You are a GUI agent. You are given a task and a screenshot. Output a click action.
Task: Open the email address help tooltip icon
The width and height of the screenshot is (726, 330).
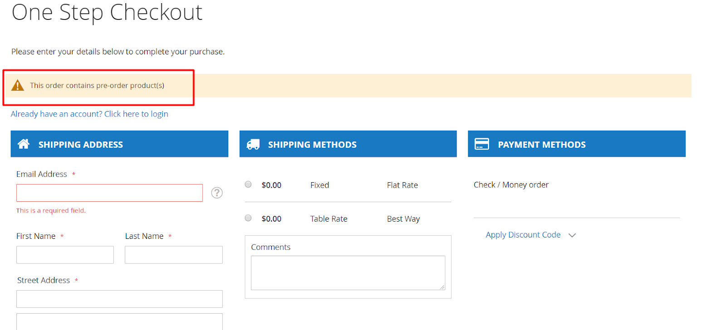(217, 193)
